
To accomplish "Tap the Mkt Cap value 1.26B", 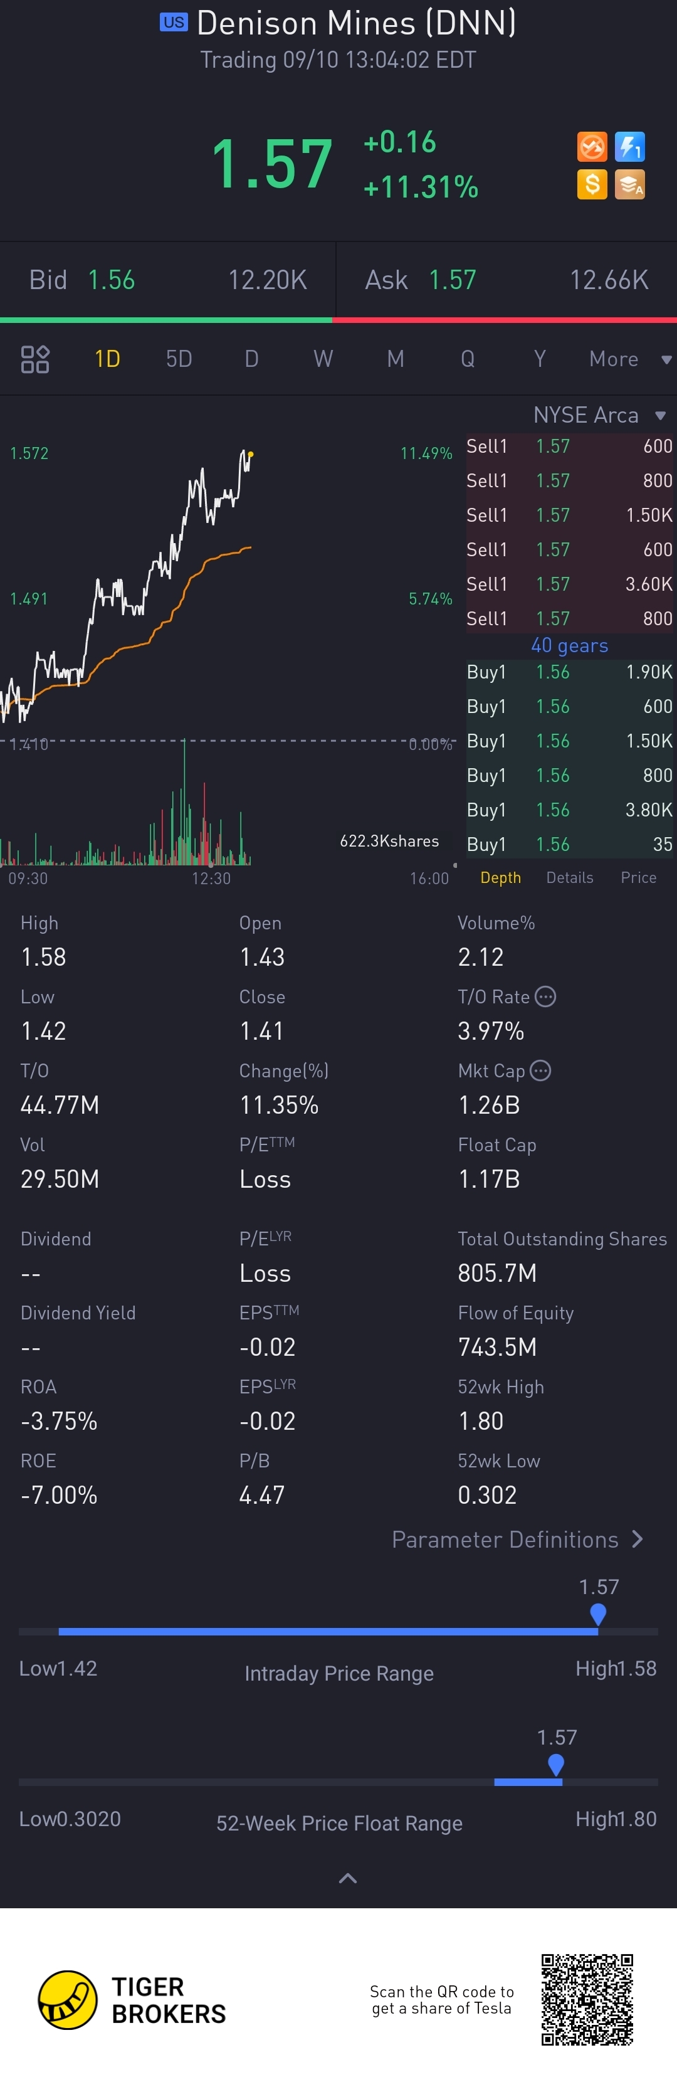I will [x=489, y=1106].
